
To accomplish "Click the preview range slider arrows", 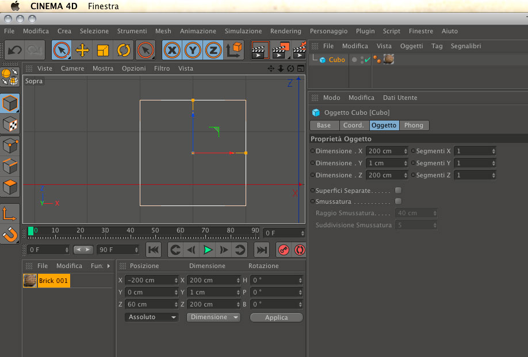I will [83, 250].
